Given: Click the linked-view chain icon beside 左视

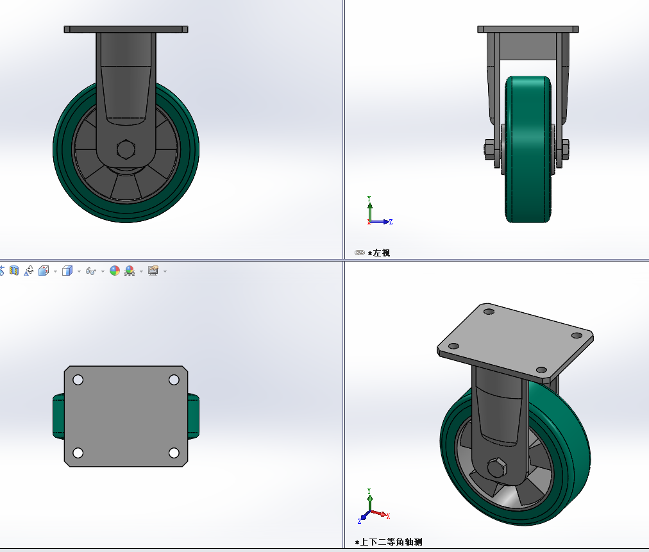Looking at the screenshot, I should (360, 253).
